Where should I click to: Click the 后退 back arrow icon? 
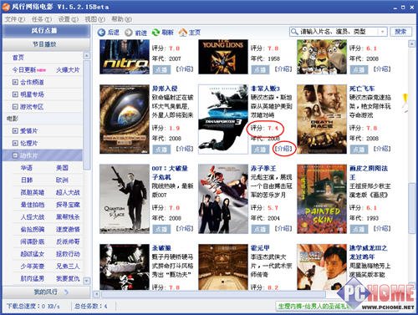pyautogui.click(x=101, y=33)
